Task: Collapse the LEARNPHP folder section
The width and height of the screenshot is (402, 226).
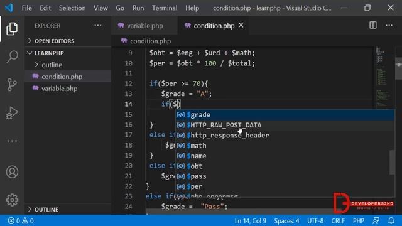Action: pyautogui.click(x=49, y=53)
